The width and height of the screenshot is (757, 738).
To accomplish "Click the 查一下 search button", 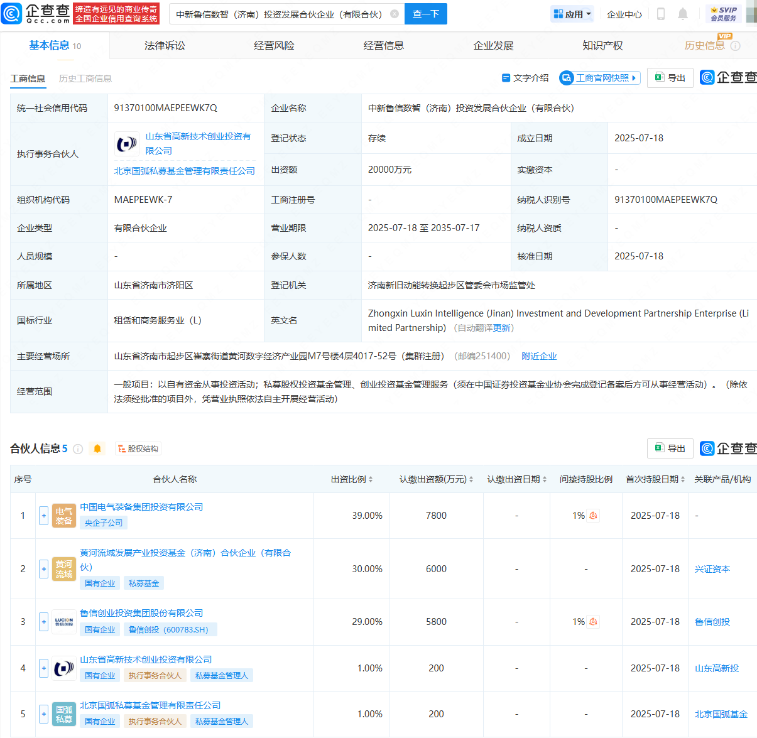I will coord(426,14).
